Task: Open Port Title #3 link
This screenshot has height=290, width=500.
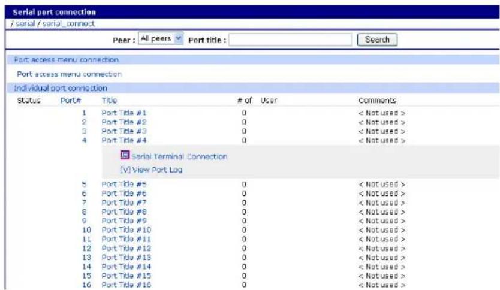Action: 124,131
